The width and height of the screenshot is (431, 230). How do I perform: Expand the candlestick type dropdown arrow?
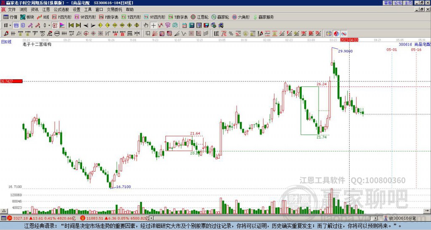[49, 26]
